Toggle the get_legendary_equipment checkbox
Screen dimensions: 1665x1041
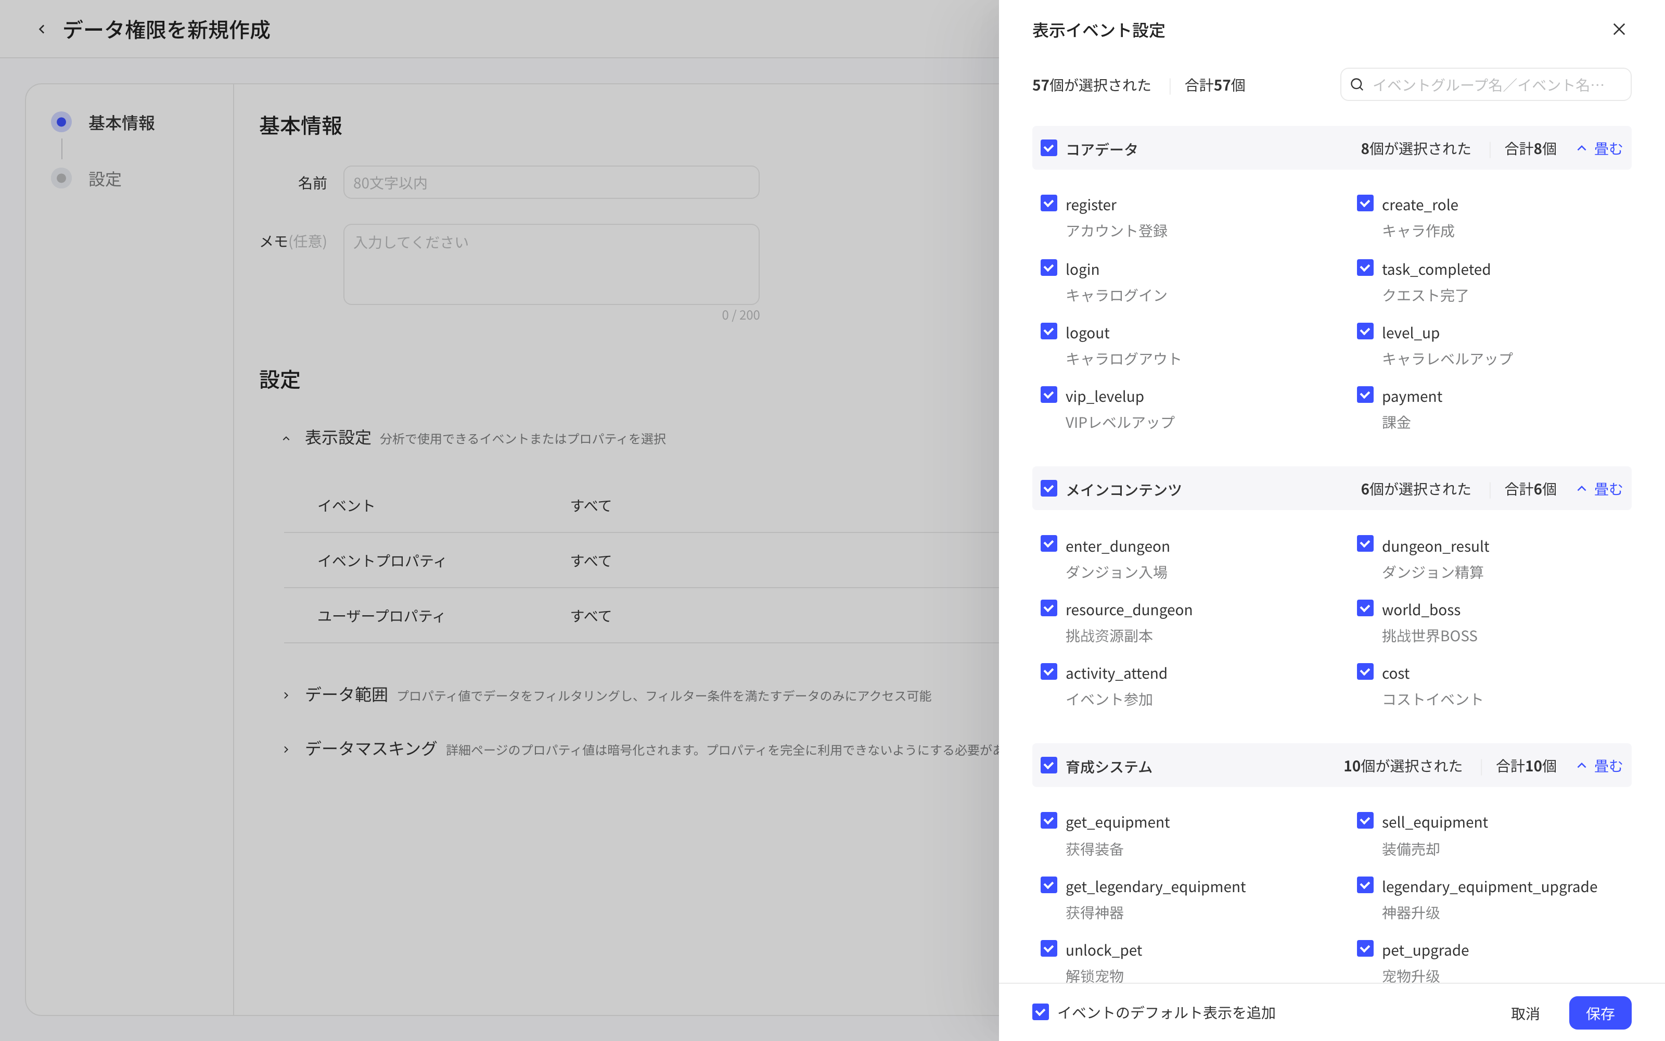[x=1048, y=885]
